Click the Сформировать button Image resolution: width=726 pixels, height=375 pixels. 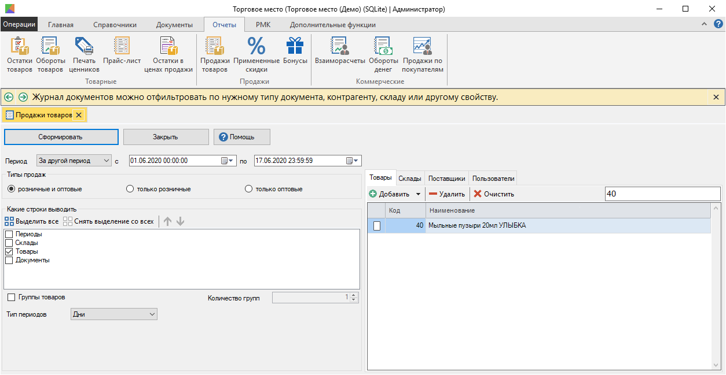[61, 137]
